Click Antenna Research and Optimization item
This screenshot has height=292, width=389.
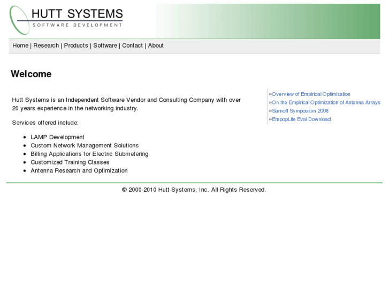point(79,171)
